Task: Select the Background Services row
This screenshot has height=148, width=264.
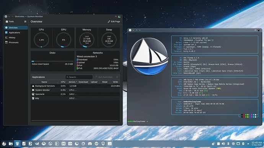Action: click(x=75, y=86)
